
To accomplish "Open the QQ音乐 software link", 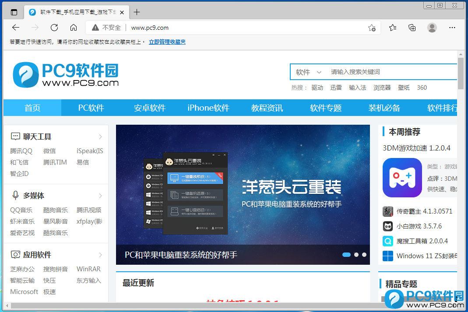I will 21,210.
